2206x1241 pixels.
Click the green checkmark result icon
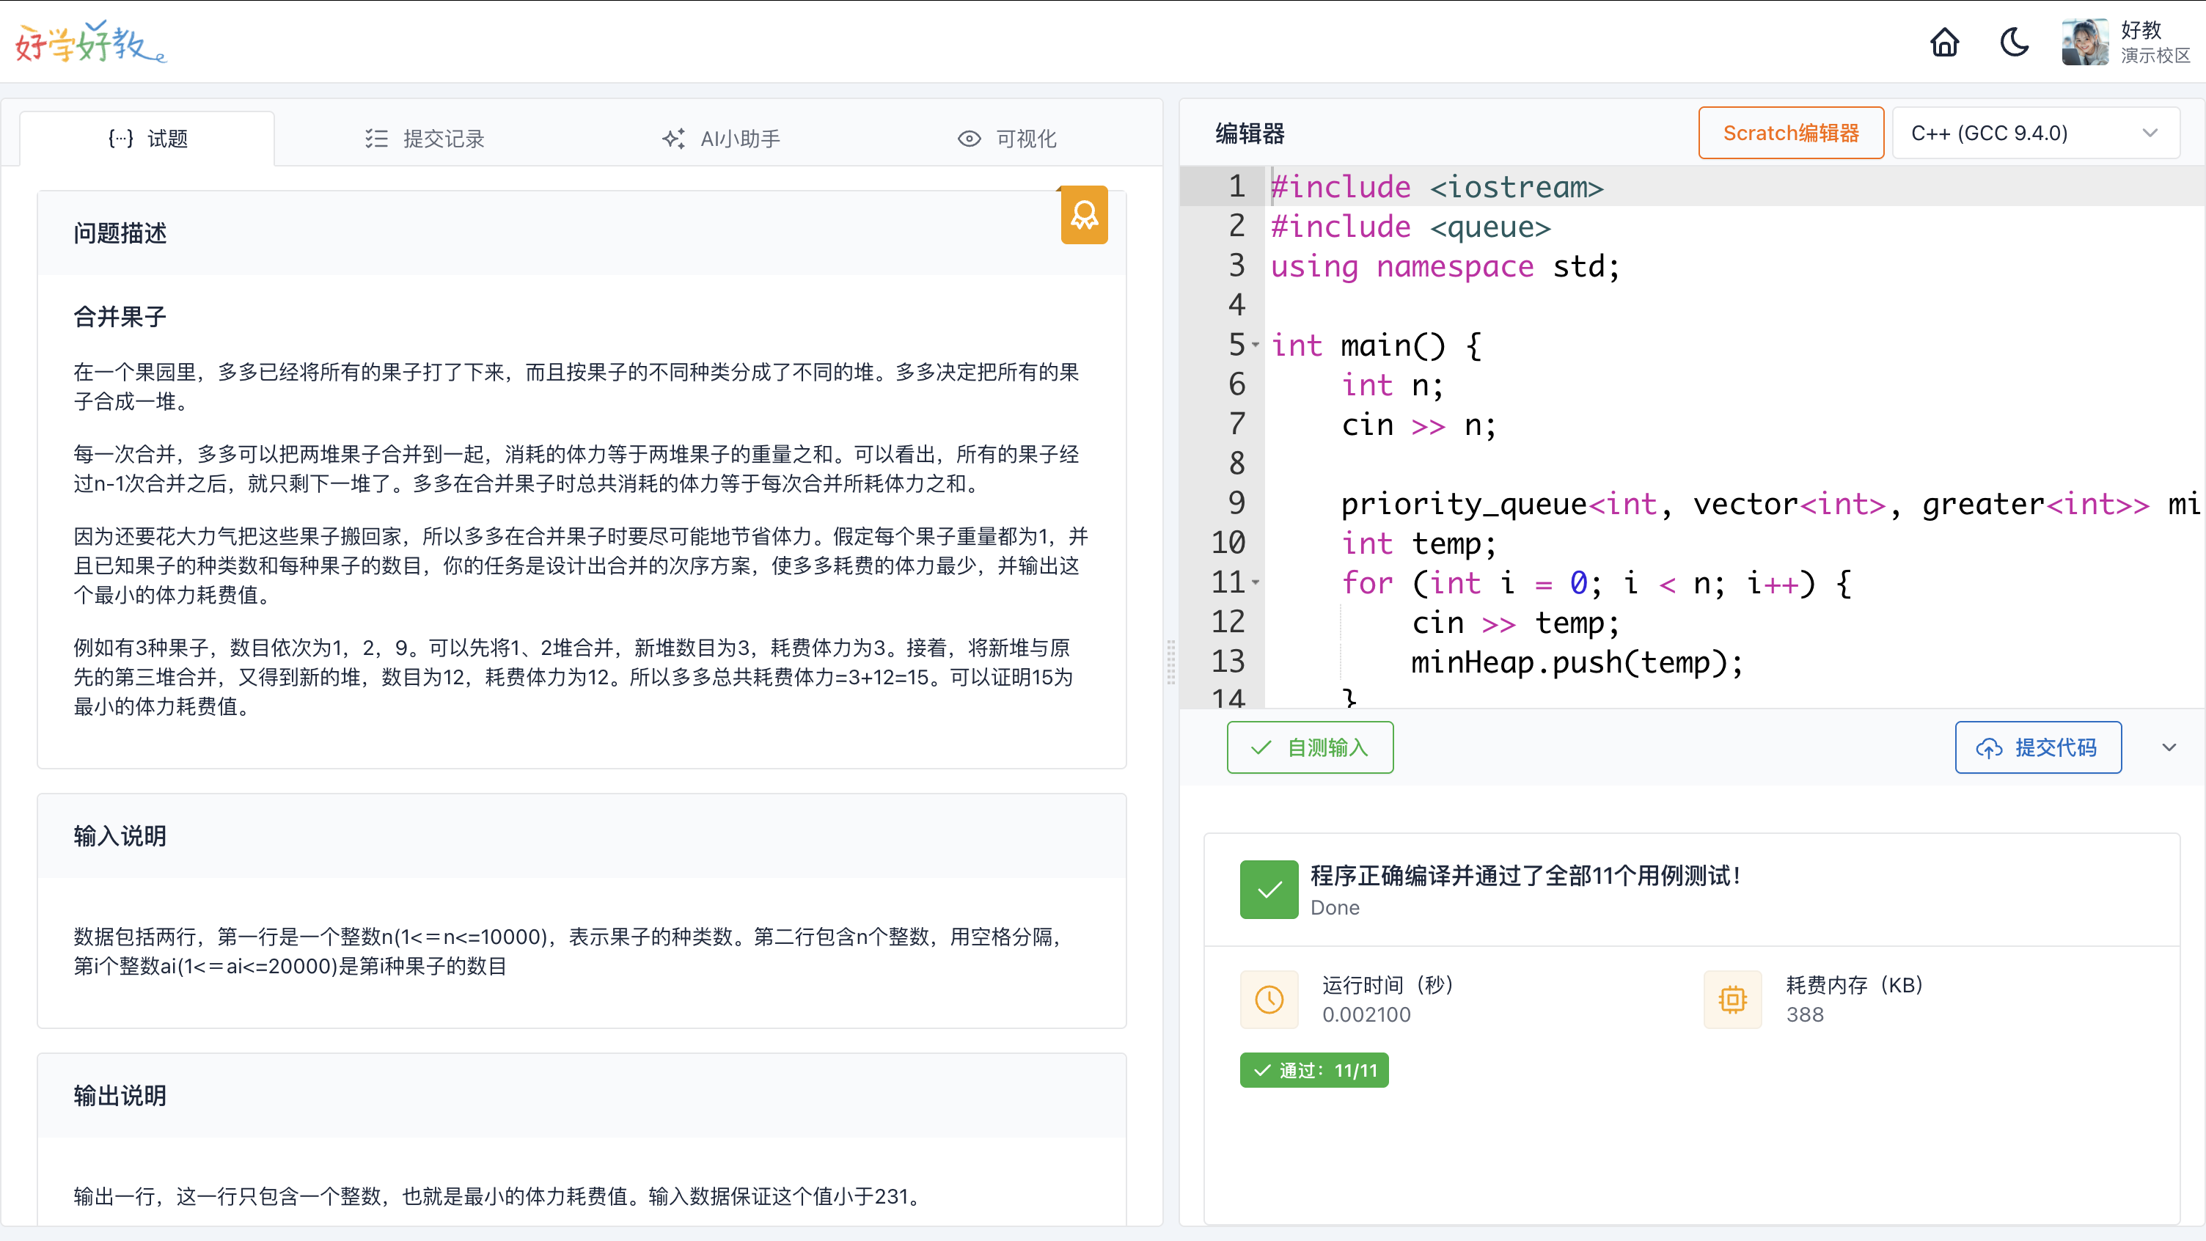pos(1268,890)
